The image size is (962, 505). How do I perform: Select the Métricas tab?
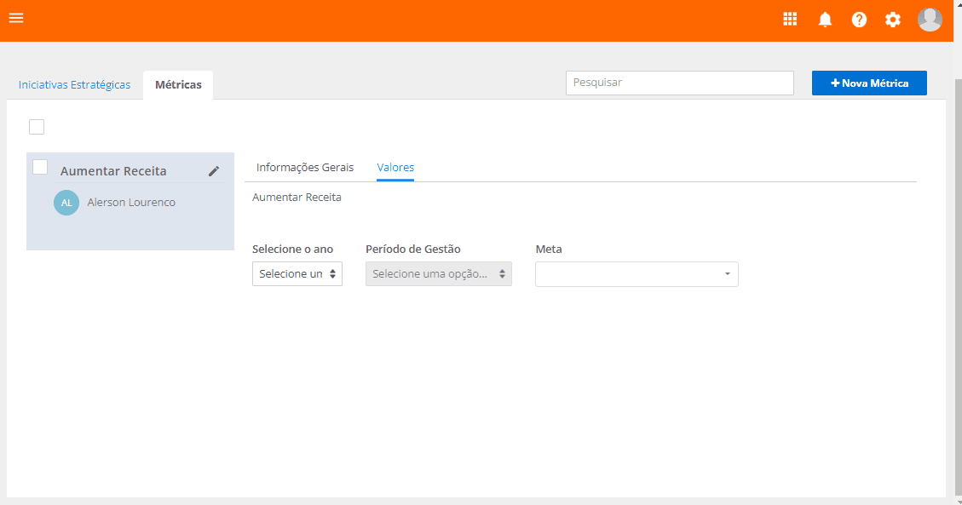178,85
